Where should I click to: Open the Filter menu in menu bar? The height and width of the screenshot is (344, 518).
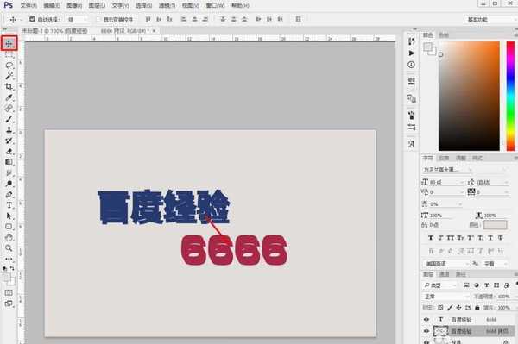click(167, 6)
